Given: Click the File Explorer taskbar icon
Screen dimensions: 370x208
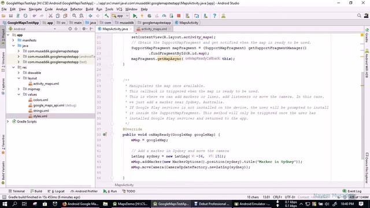Looking at the screenshot, I should pyautogui.click(x=105, y=204).
